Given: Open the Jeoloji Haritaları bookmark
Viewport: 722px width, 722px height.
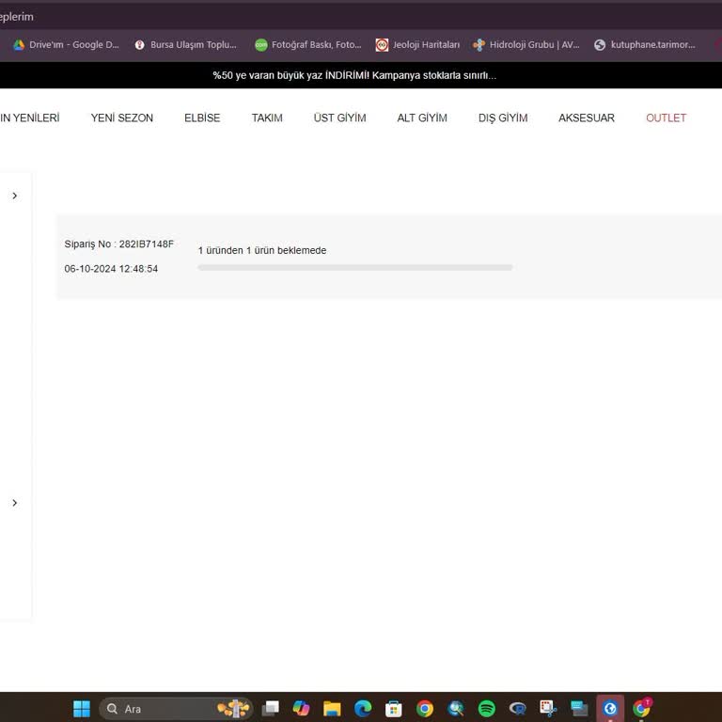Looking at the screenshot, I should (x=417, y=45).
